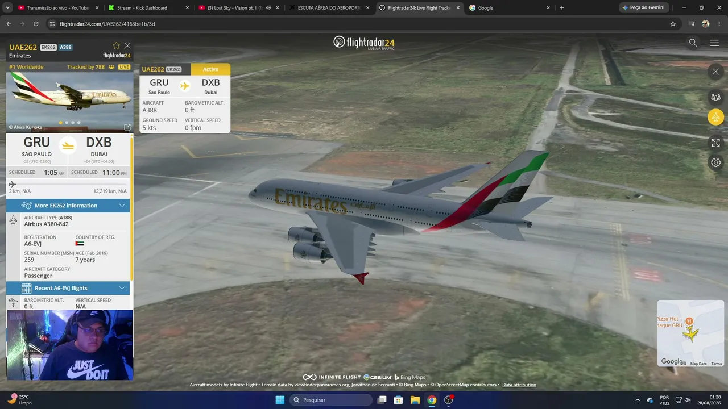Open Map Data link on mini map
This screenshot has width=728, height=409.
pyautogui.click(x=698, y=364)
